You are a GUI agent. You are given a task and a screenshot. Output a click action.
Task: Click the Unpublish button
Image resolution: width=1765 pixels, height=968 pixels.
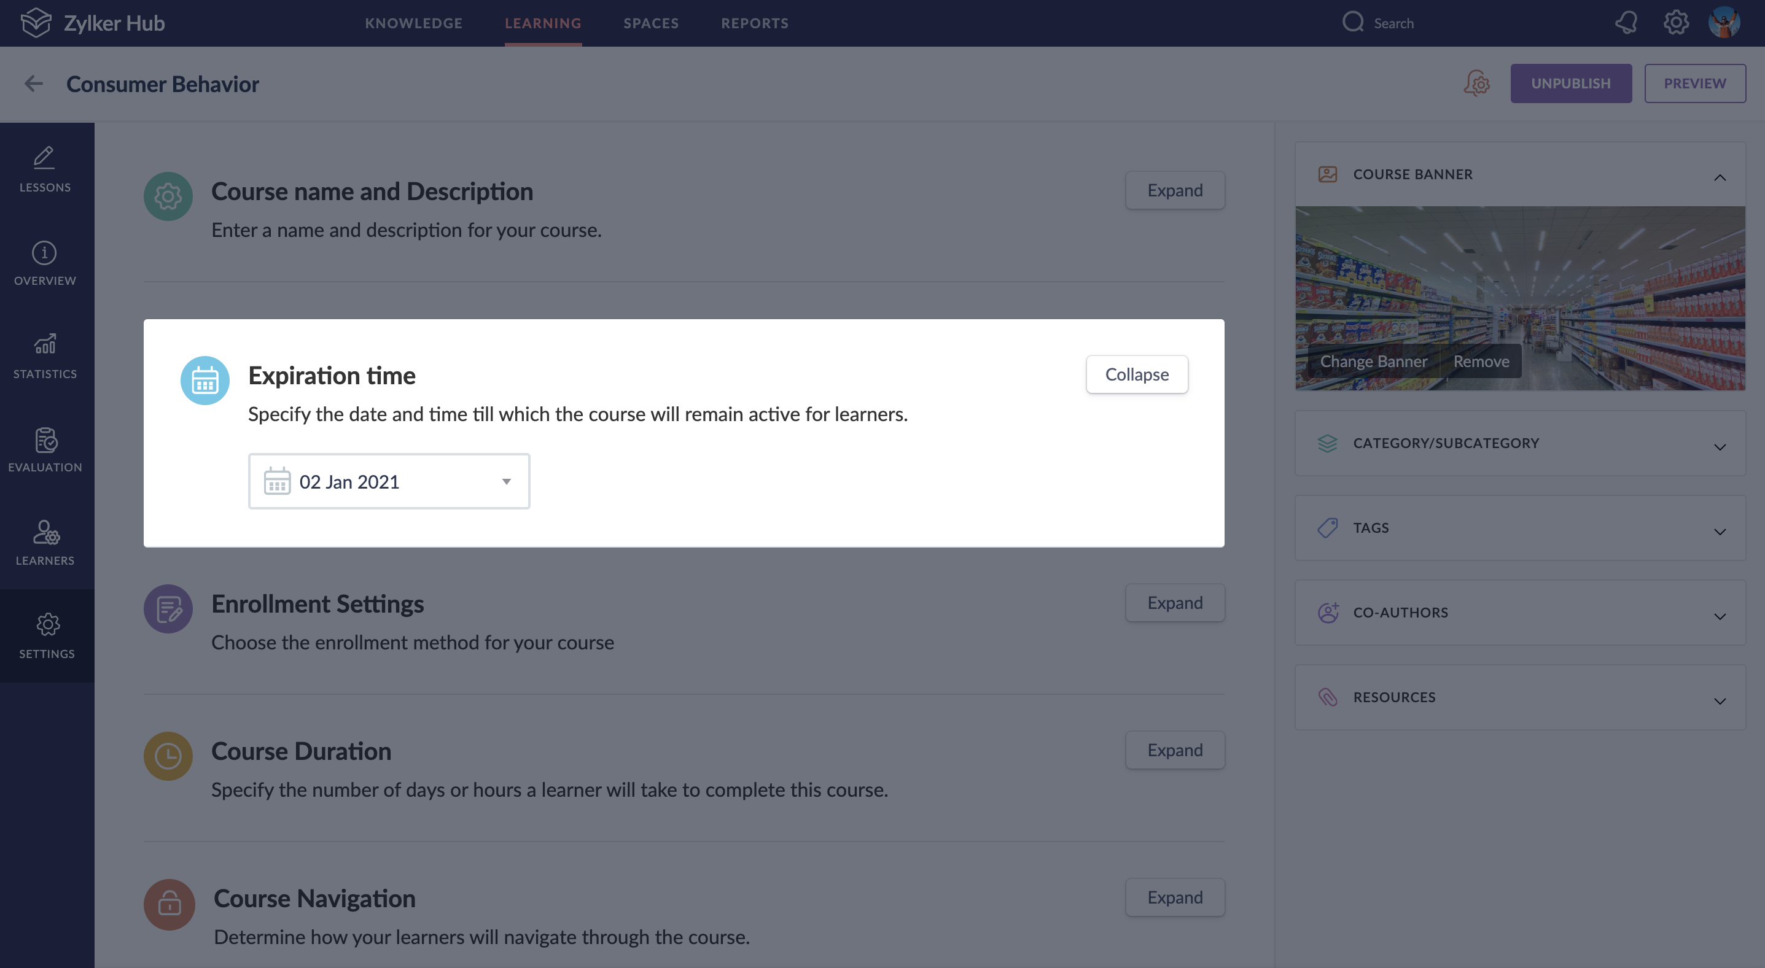pos(1570,83)
